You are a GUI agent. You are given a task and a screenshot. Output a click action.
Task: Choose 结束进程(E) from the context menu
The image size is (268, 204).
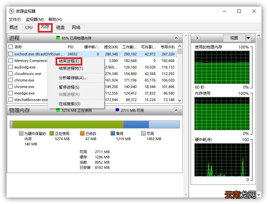coord(69,61)
